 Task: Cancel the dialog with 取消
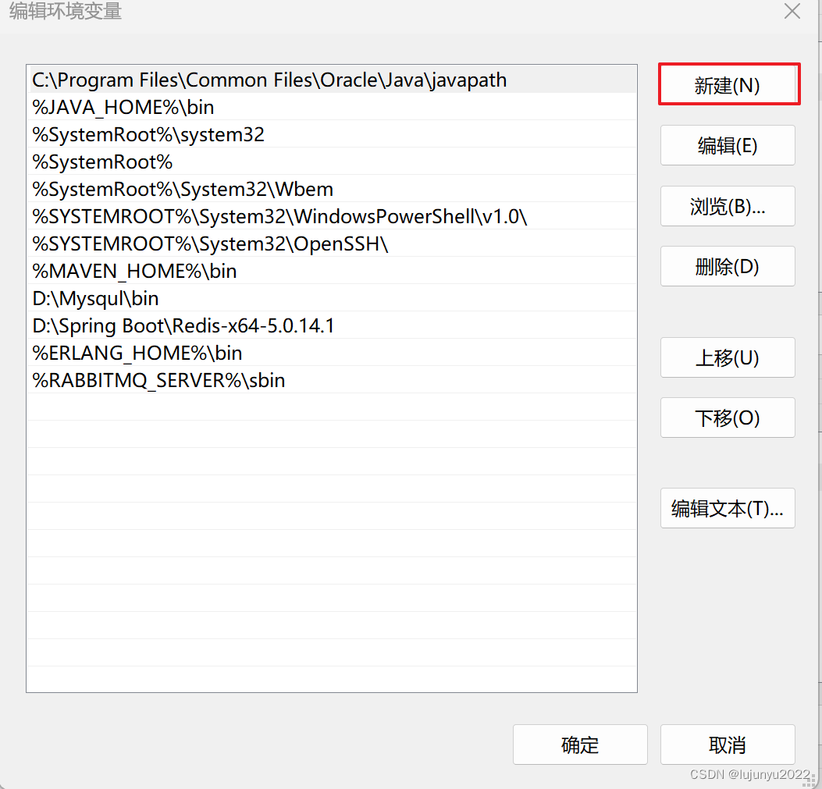tap(728, 745)
